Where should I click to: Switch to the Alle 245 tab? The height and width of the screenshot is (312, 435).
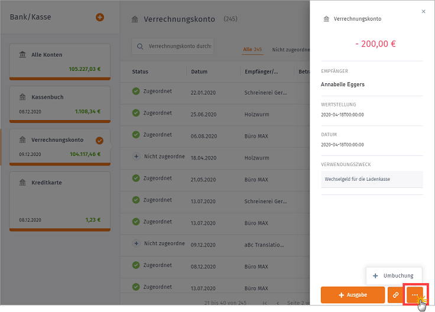click(x=252, y=50)
